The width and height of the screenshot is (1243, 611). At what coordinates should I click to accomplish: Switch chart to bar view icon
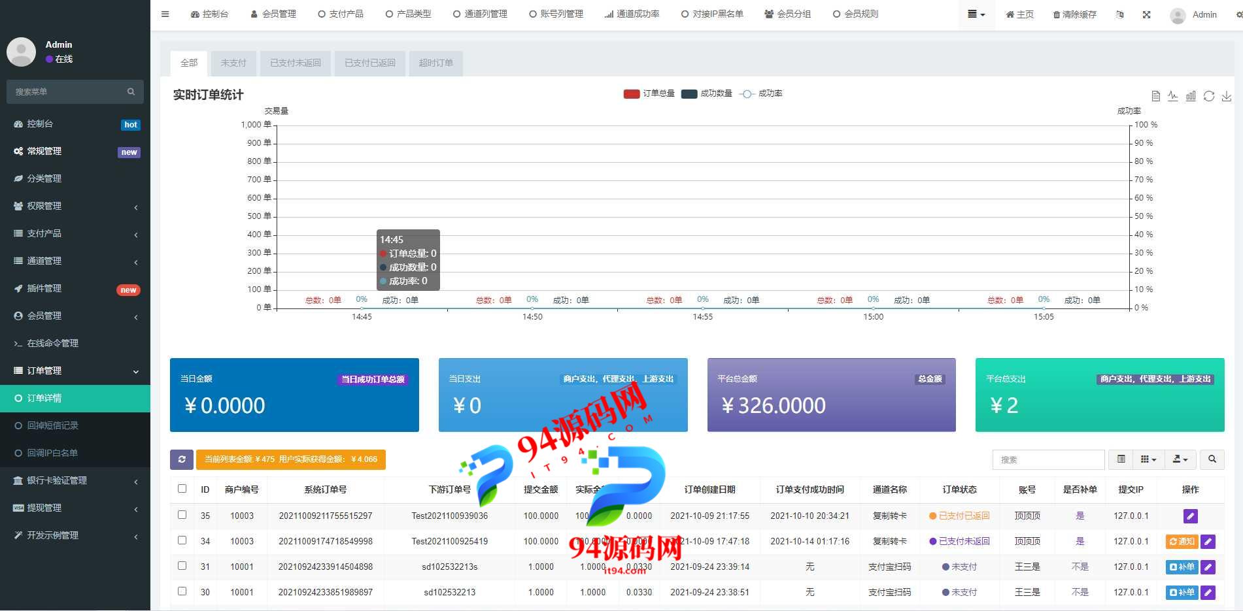(x=1191, y=96)
